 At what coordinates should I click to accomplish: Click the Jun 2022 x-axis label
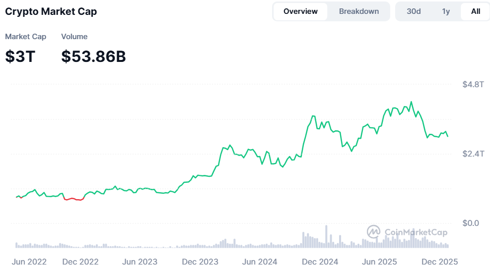[x=29, y=262]
